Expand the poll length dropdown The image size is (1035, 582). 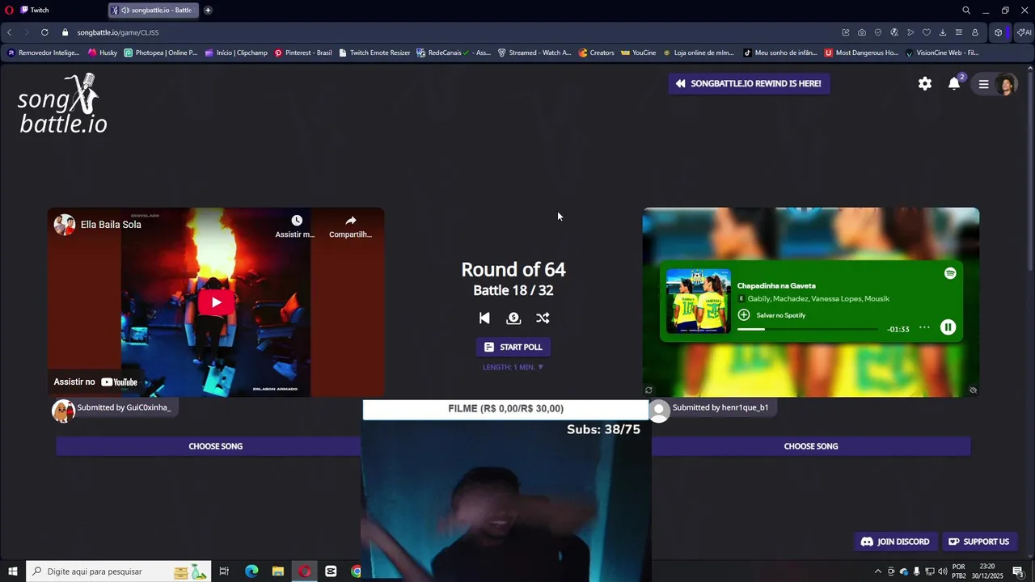513,367
